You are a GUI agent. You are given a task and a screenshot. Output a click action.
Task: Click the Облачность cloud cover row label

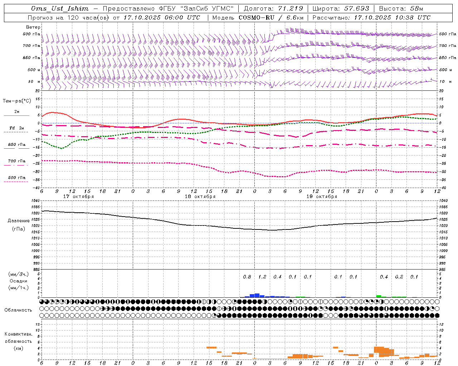click(x=18, y=310)
